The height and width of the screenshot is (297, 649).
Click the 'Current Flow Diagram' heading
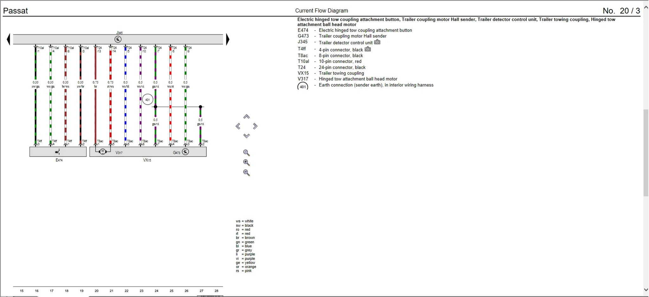322,11
